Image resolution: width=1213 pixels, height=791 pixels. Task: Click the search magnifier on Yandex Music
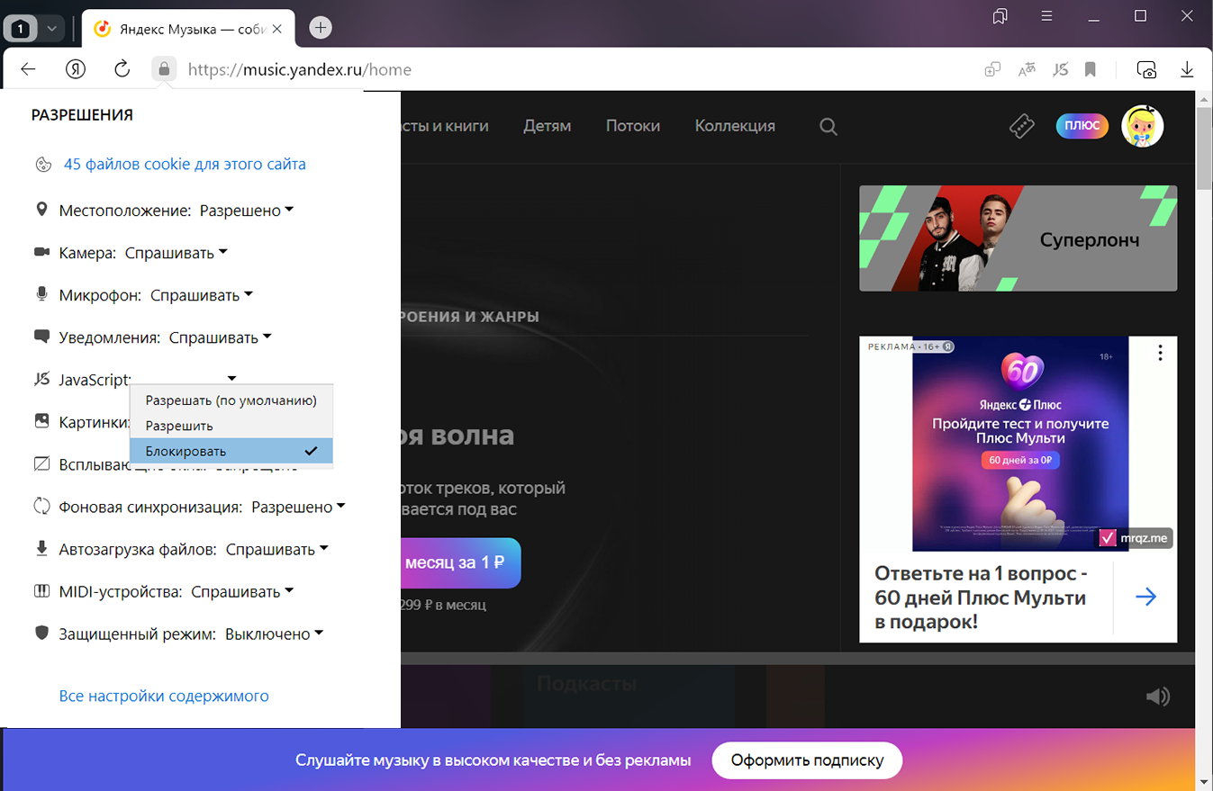coord(828,127)
